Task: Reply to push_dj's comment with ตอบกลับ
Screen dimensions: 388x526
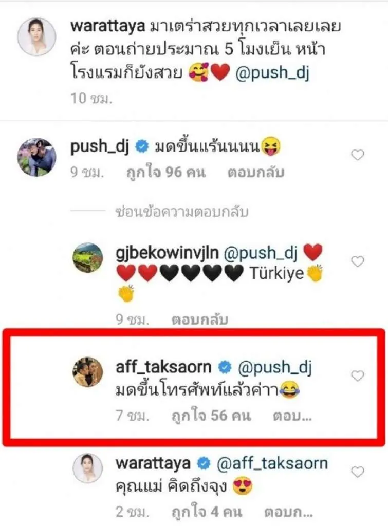Action: [256, 173]
